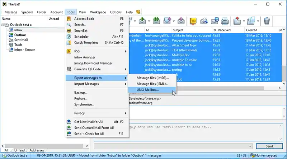The image size is (287, 159).
Task: Click Restore... in the Tools menu
Action: click(x=97, y=99)
